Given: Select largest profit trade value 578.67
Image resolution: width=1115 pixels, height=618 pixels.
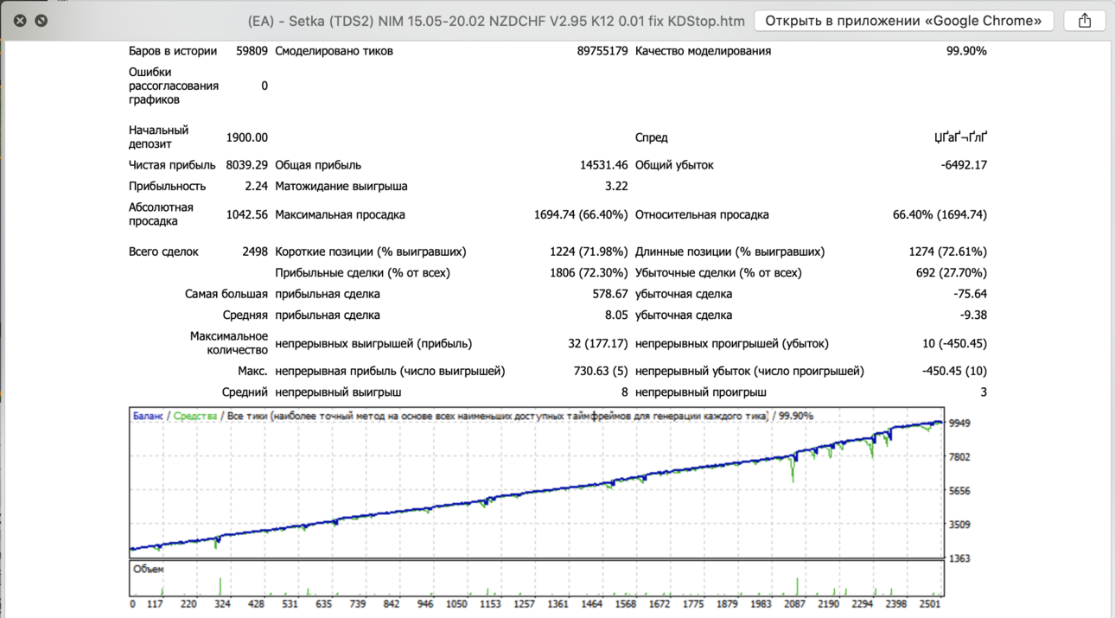Looking at the screenshot, I should [x=610, y=294].
